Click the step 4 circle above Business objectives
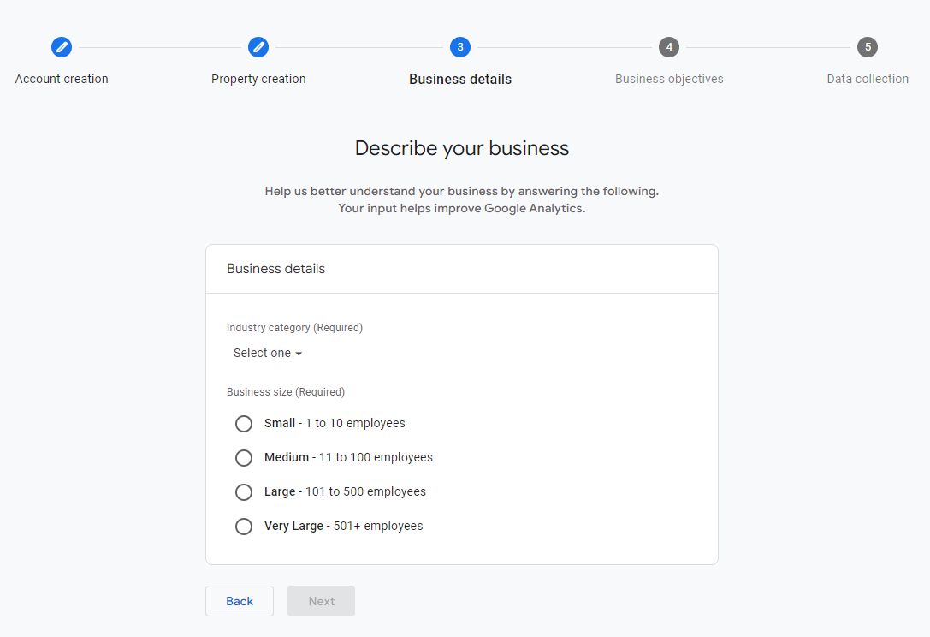930x637 pixels. tap(669, 47)
